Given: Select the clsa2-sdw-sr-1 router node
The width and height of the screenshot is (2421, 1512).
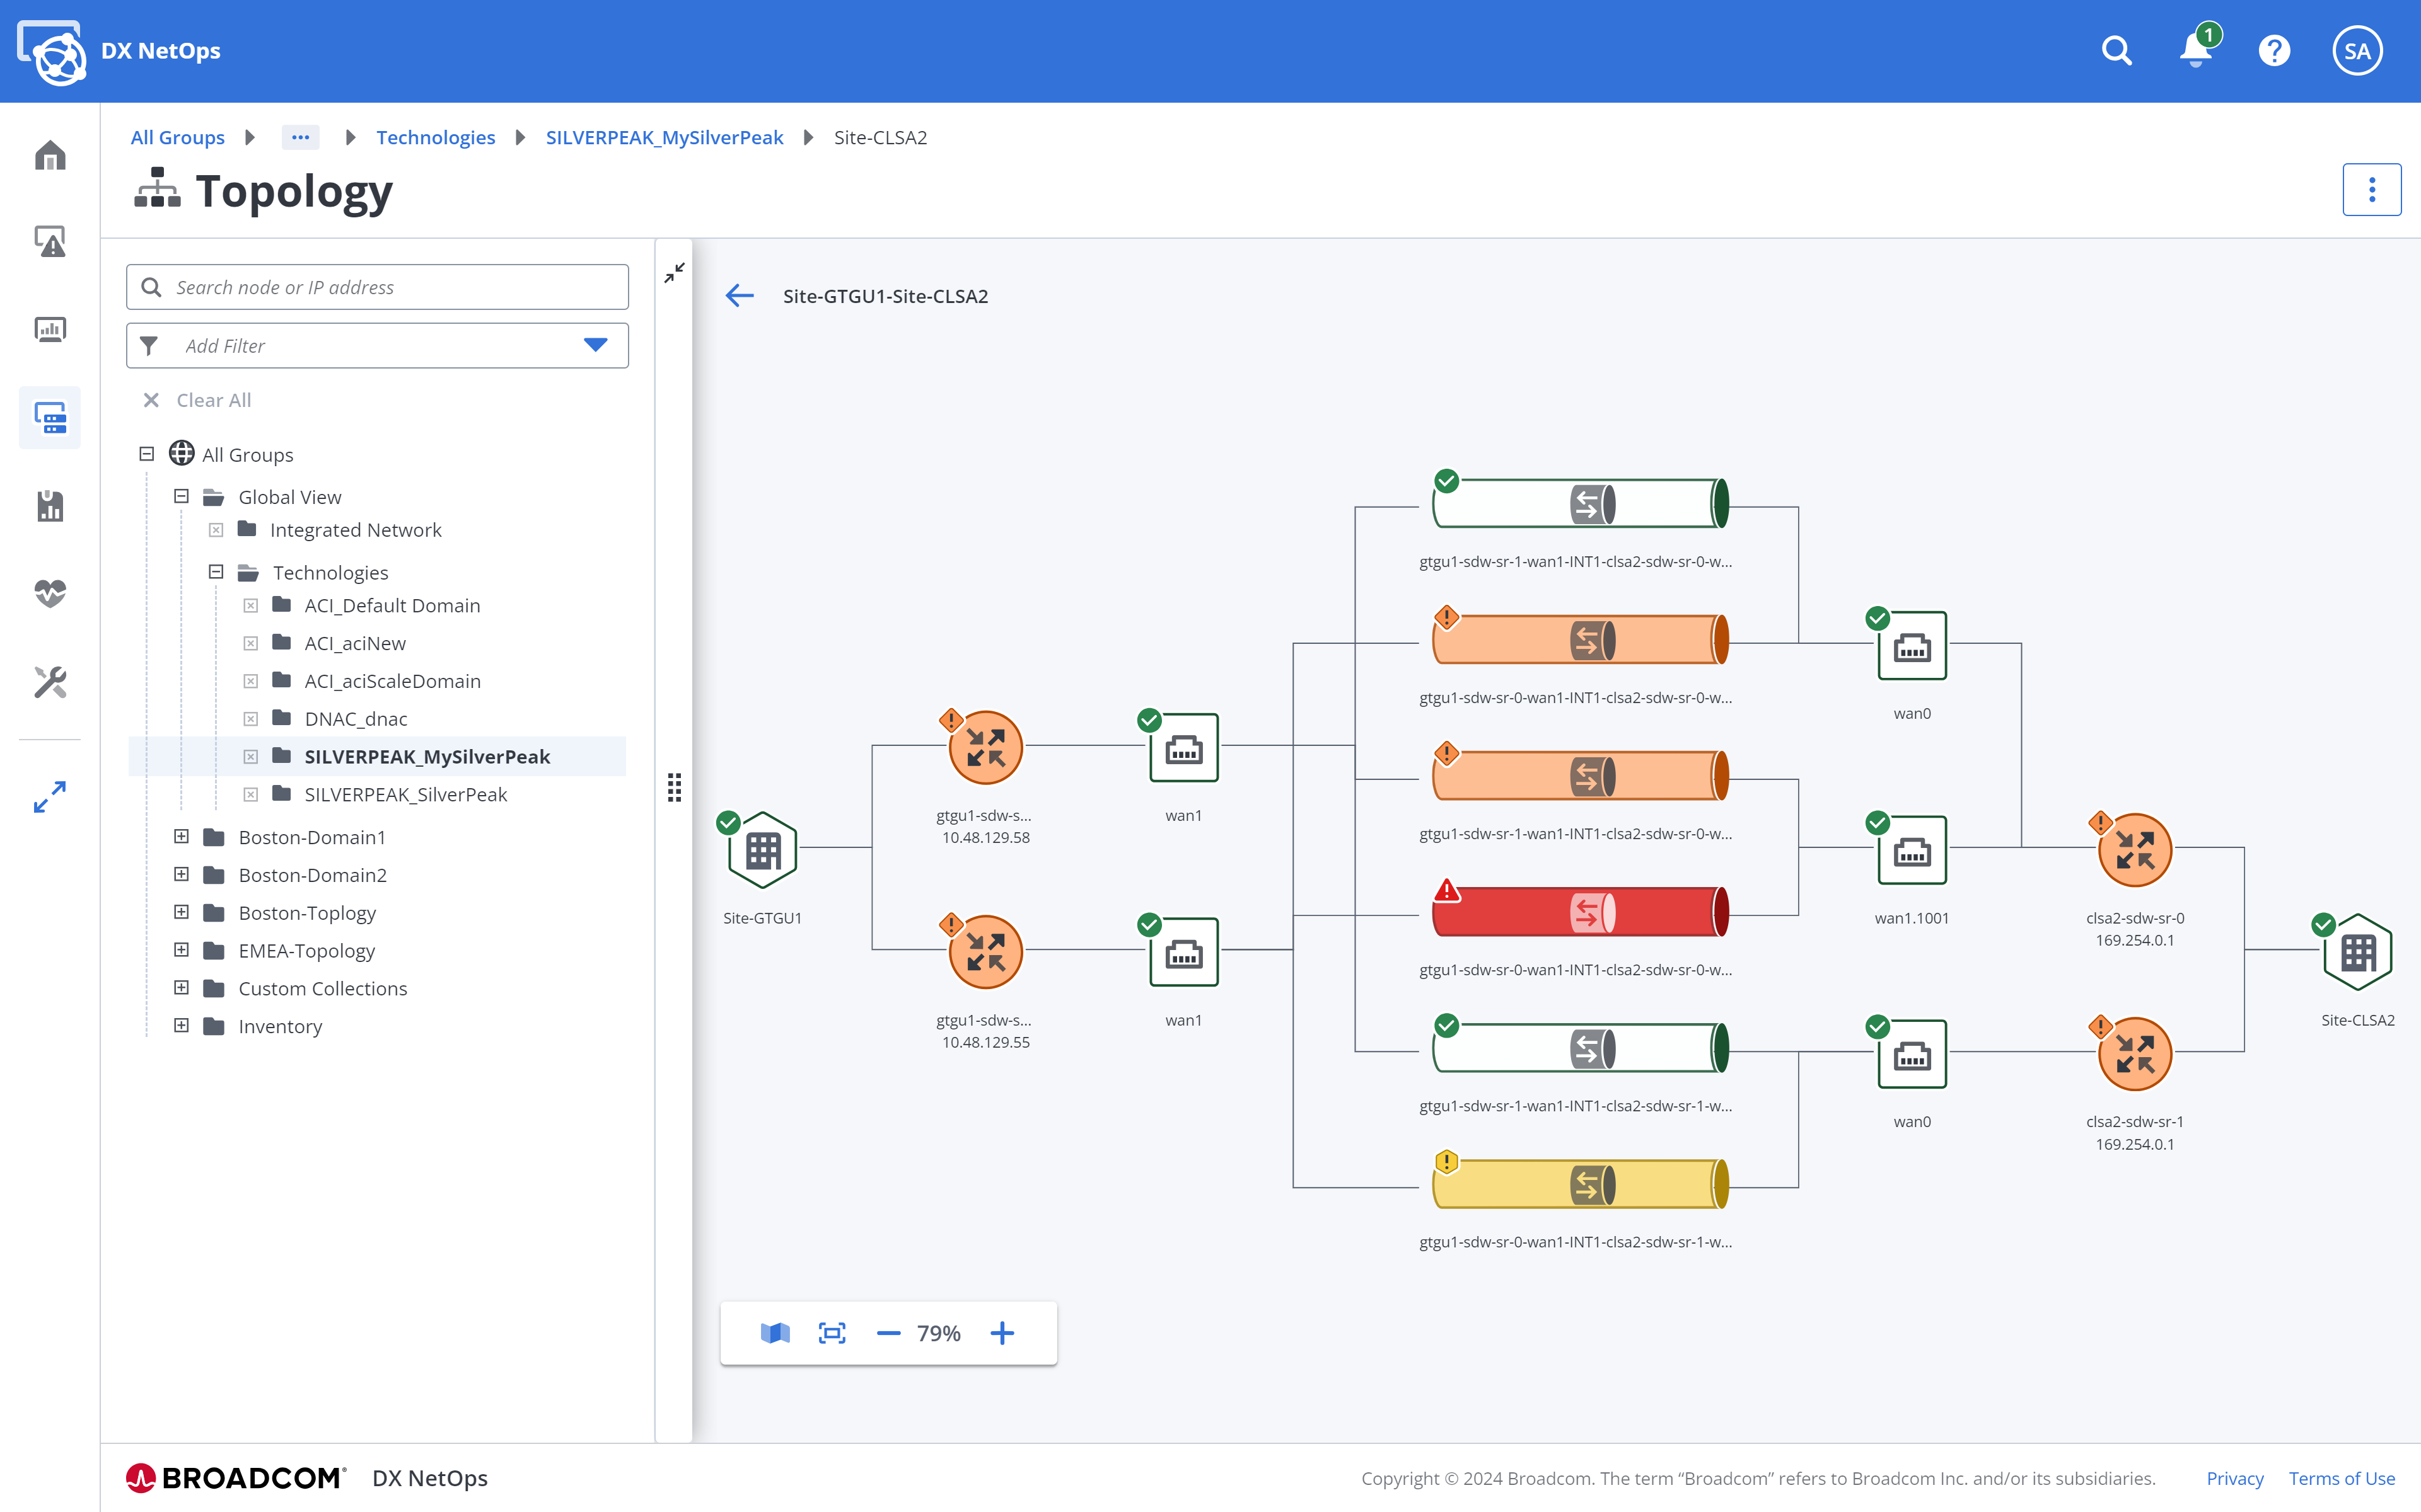Looking at the screenshot, I should pos(2135,1054).
